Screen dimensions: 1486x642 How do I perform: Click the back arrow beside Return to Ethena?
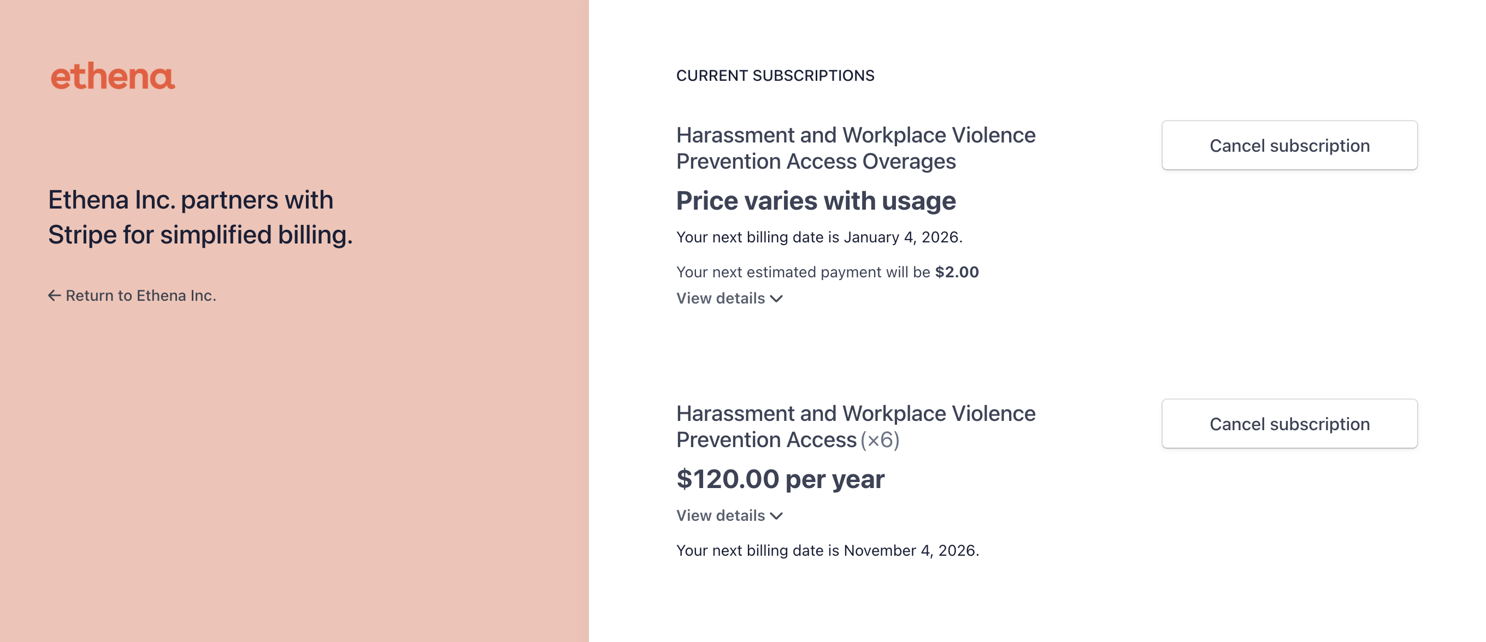54,296
